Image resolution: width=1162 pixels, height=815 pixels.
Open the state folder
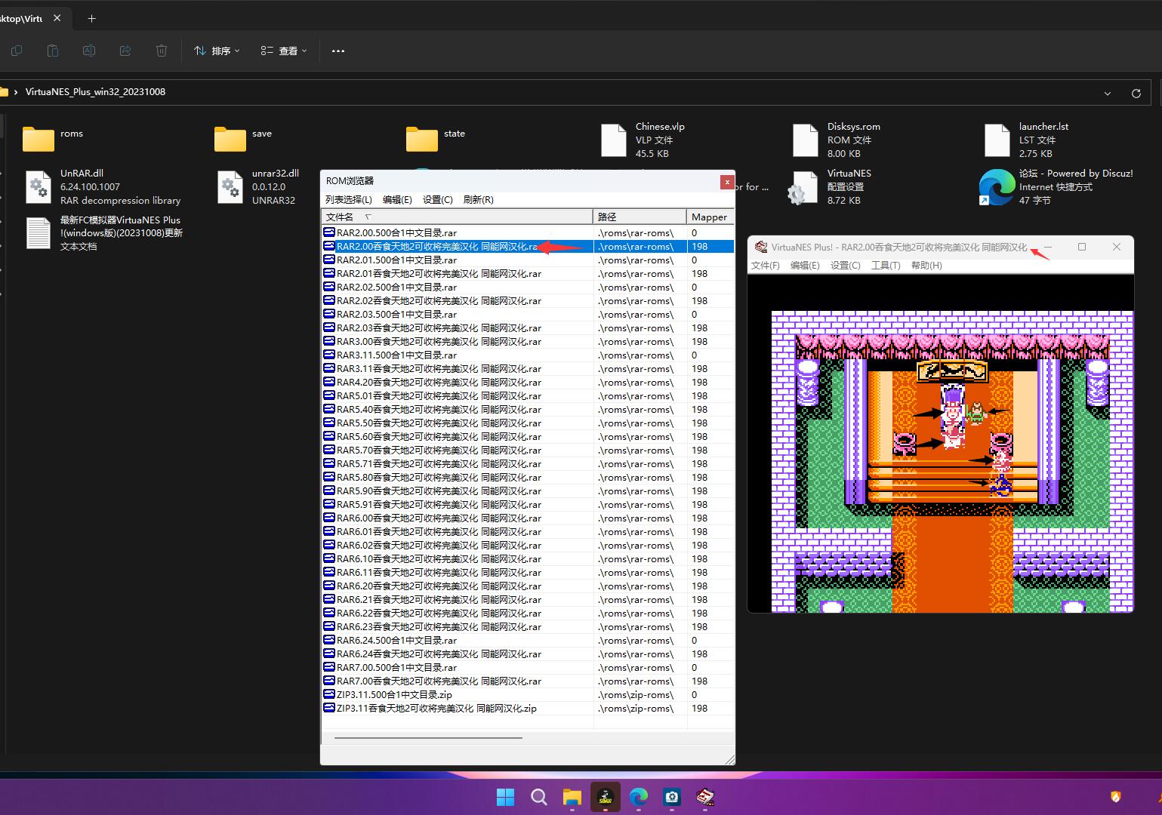(x=436, y=139)
